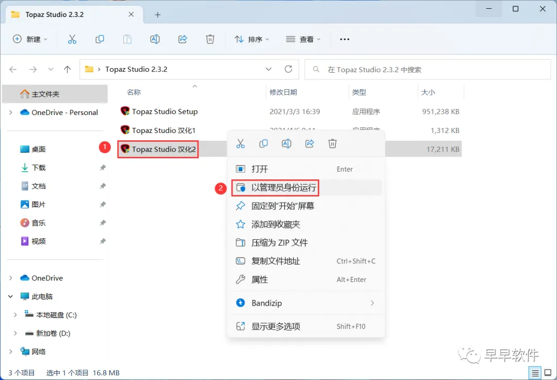This screenshot has height=380, width=557.
Task: Open a new tab with the plus button
Action: 158,14
